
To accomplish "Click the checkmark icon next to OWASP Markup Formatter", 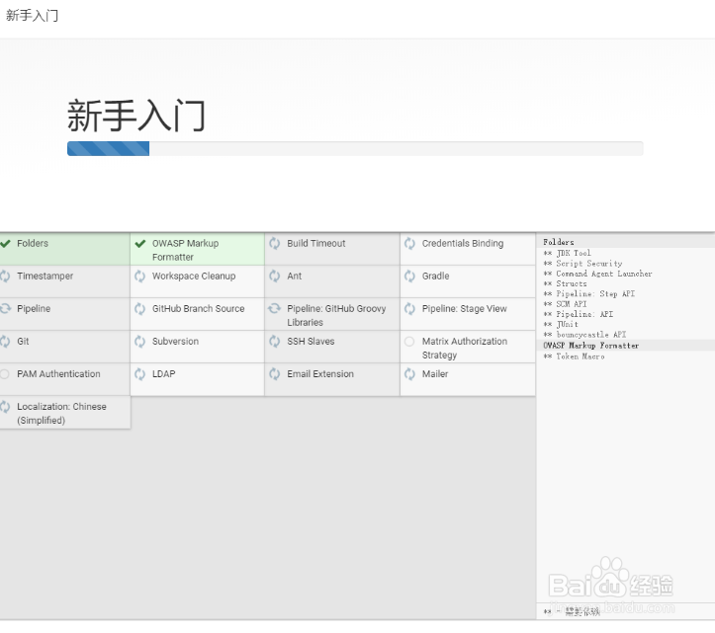I will click(140, 244).
